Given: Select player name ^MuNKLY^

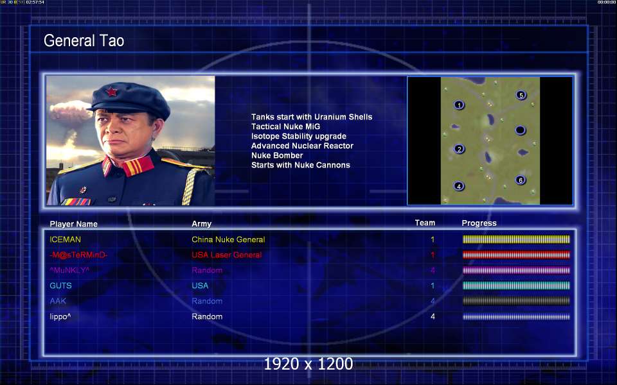Looking at the screenshot, I should tap(69, 270).
